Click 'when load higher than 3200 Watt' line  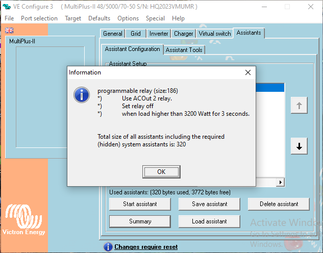(185, 114)
